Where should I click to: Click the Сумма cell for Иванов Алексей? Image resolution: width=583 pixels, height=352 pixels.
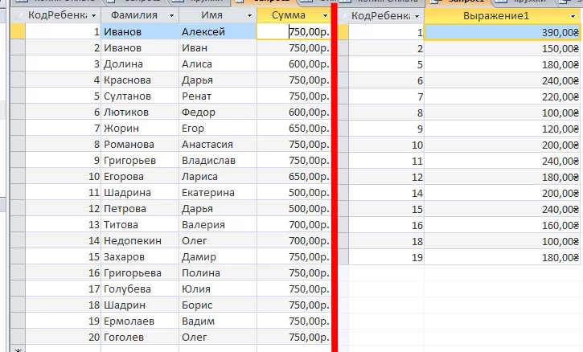(x=294, y=31)
